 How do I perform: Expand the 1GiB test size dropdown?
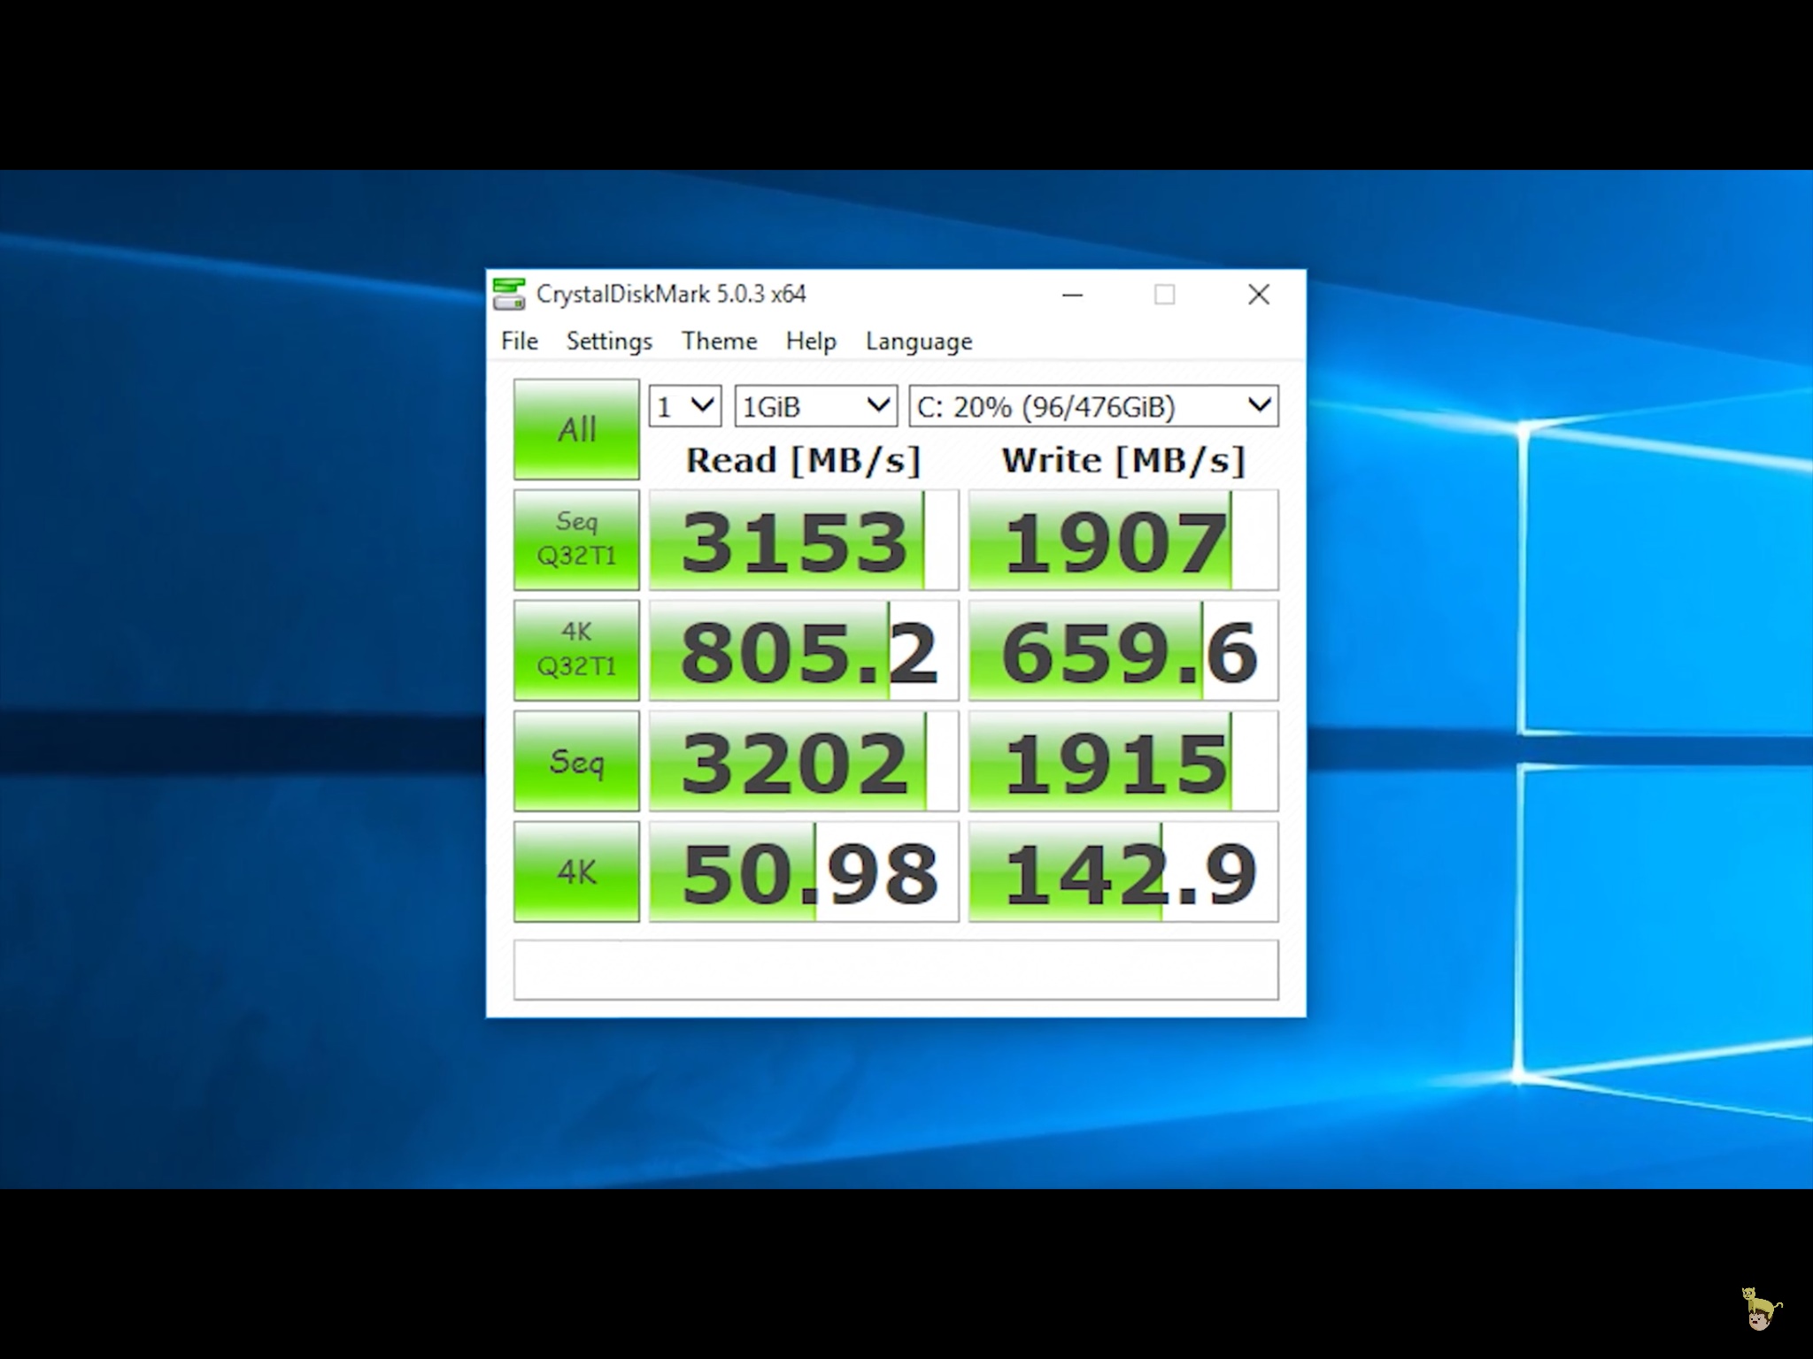(815, 406)
